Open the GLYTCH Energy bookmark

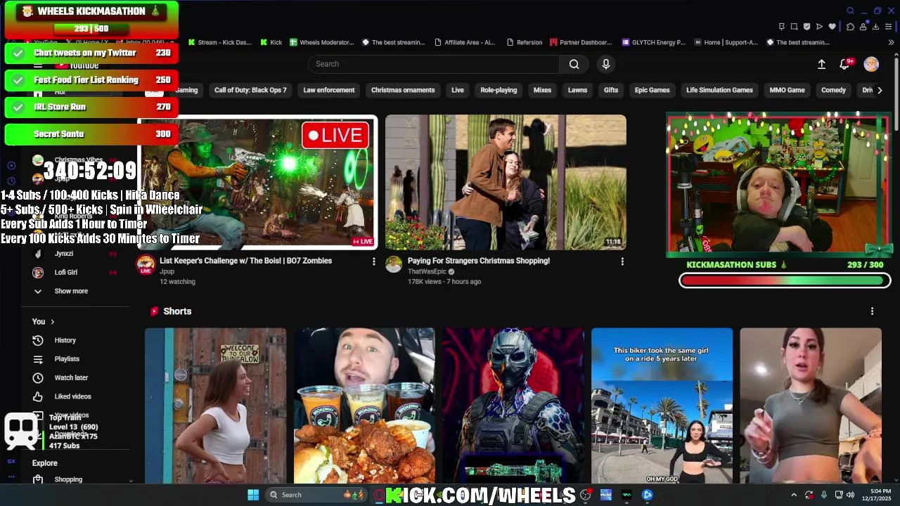tap(654, 42)
